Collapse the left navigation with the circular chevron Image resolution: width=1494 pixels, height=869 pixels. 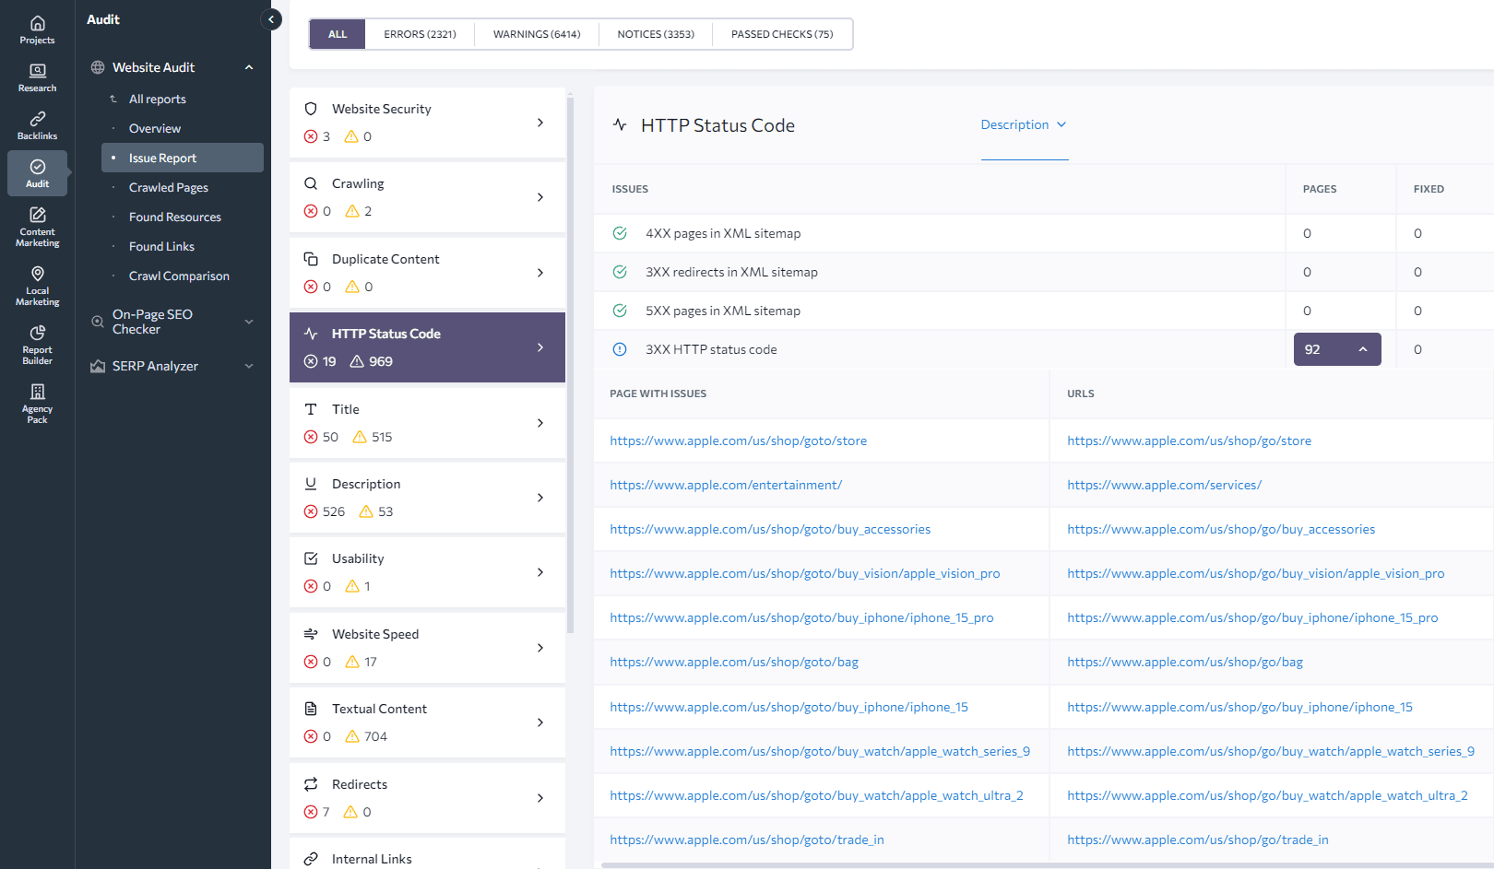coord(270,18)
